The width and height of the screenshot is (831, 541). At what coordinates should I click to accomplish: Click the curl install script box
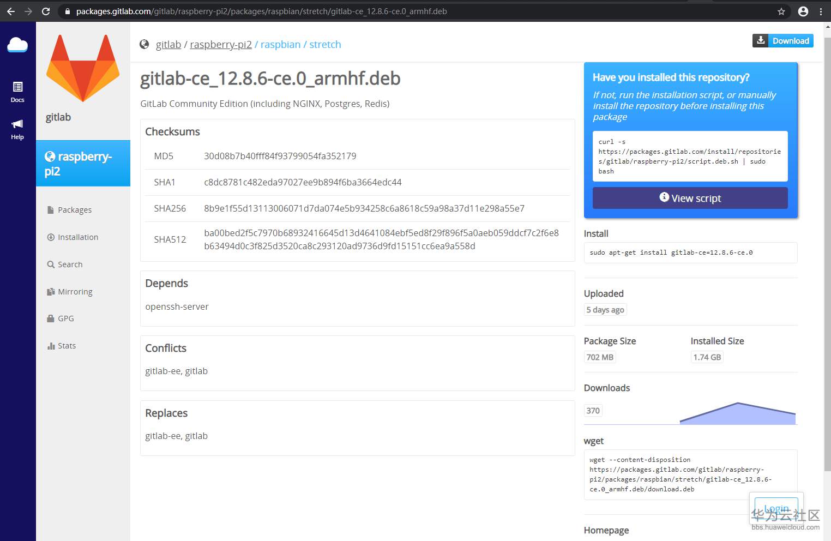[690, 156]
